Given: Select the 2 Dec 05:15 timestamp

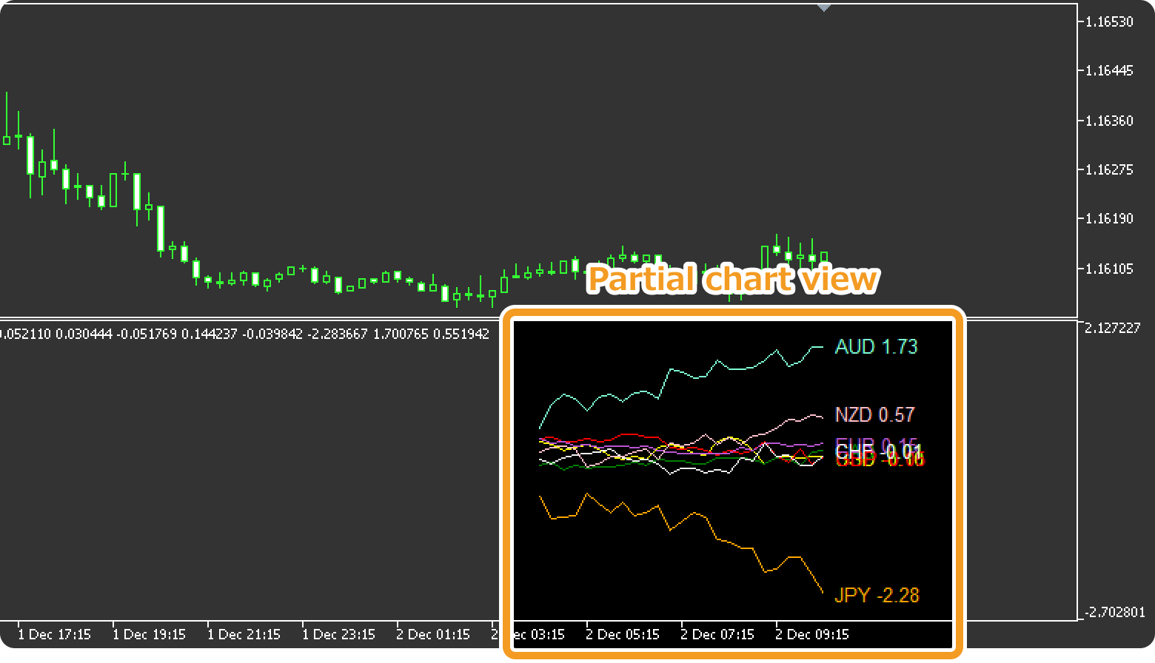Looking at the screenshot, I should point(623,634).
